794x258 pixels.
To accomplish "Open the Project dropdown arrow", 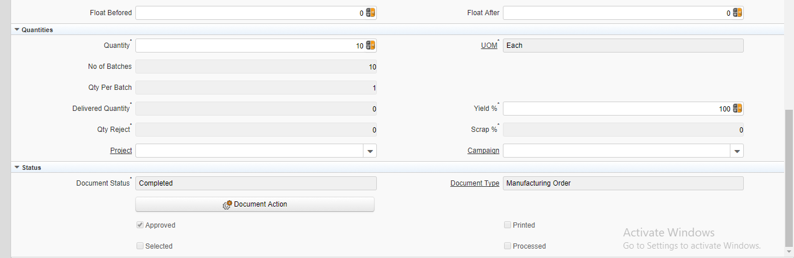I will click(370, 151).
